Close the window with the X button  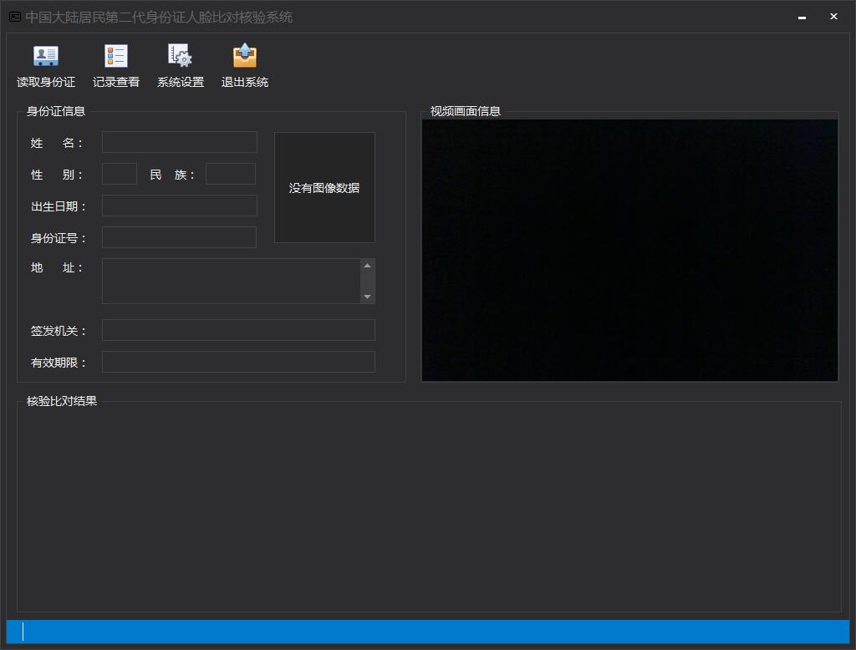point(833,17)
